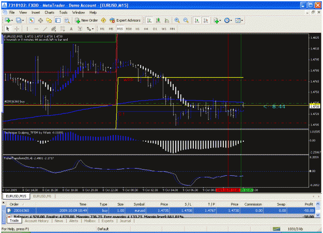Expand the New Chart dropdown arrow

[x=12, y=20]
